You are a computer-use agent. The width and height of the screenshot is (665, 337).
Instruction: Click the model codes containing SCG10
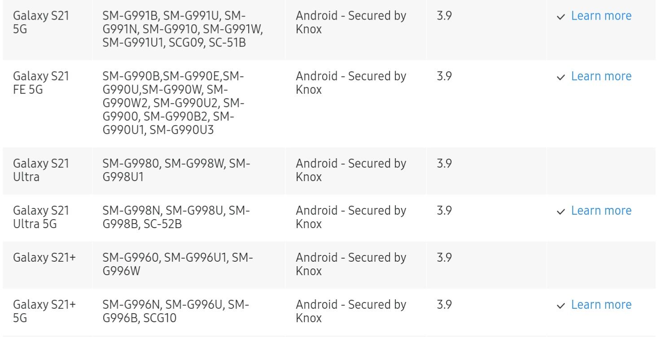[176, 311]
